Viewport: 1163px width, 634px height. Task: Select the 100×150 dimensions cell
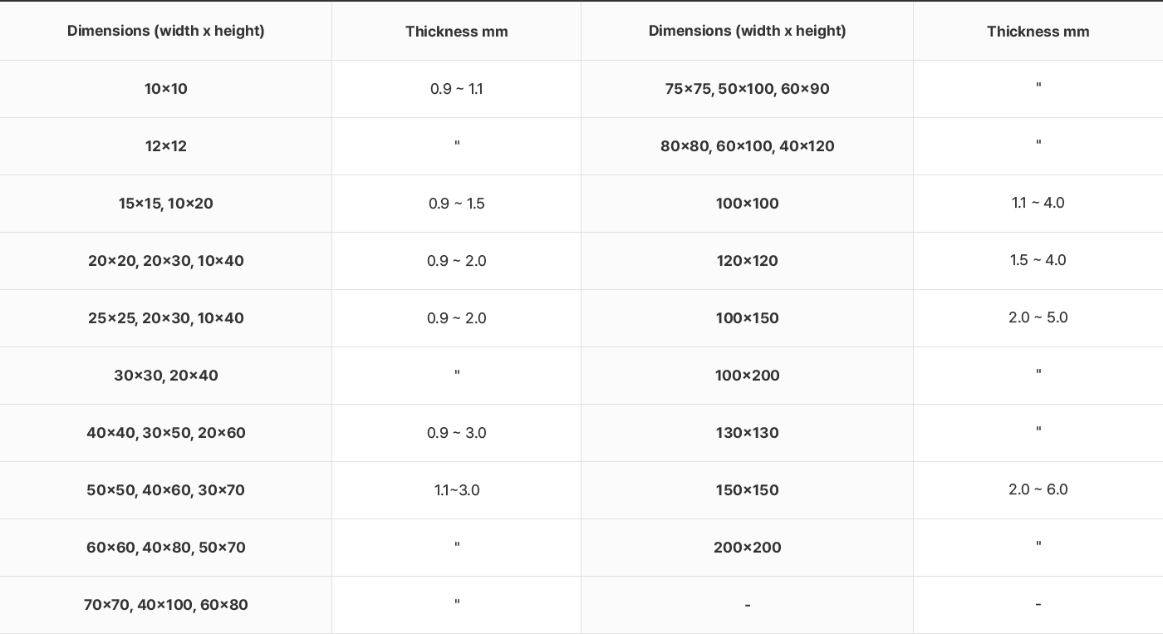(748, 318)
